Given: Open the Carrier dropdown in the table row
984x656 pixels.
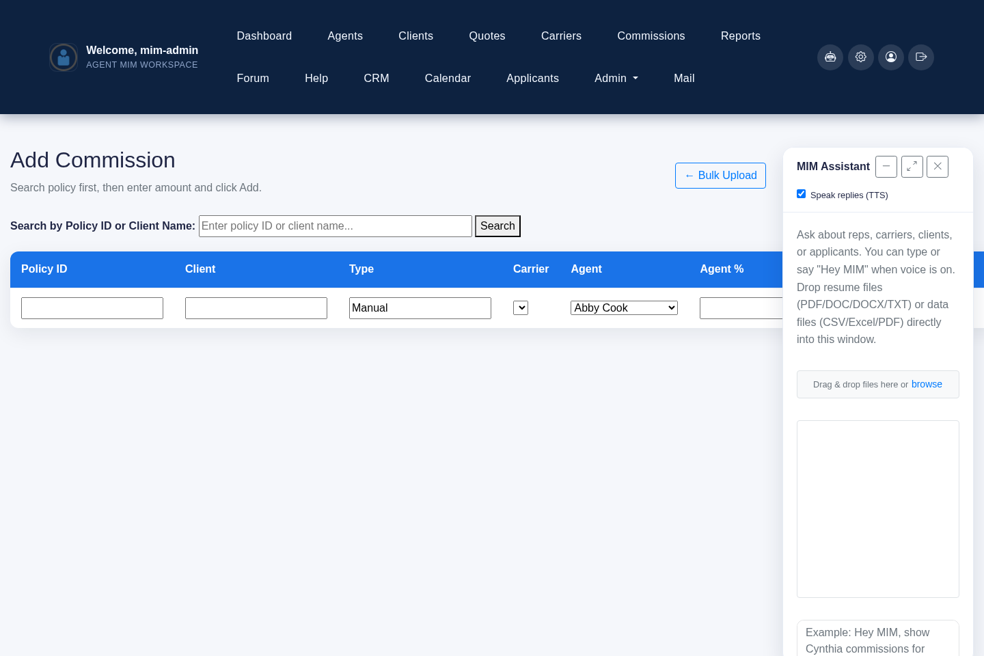Looking at the screenshot, I should [x=521, y=308].
